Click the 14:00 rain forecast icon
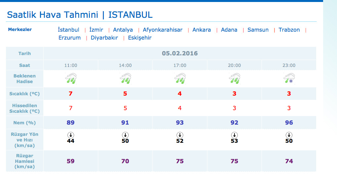 point(125,78)
